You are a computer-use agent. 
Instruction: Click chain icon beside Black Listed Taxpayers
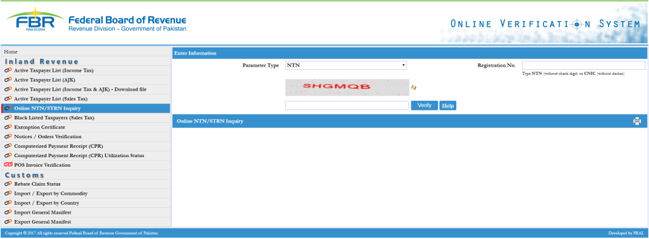8,118
